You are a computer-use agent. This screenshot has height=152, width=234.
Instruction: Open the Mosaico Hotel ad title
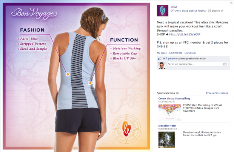[167, 126]
